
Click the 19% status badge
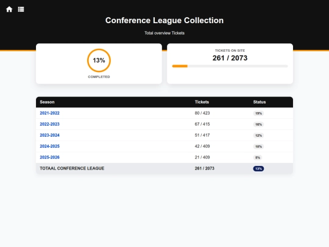[x=258, y=113]
